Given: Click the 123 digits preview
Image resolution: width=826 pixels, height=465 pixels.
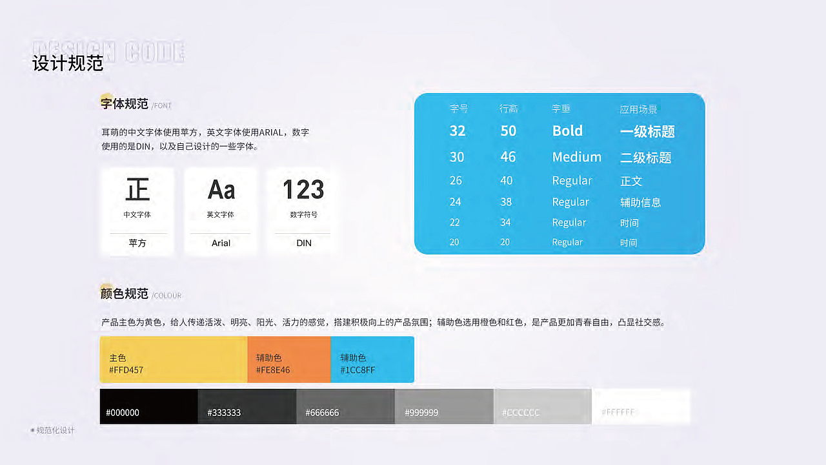Looking at the screenshot, I should (x=302, y=189).
